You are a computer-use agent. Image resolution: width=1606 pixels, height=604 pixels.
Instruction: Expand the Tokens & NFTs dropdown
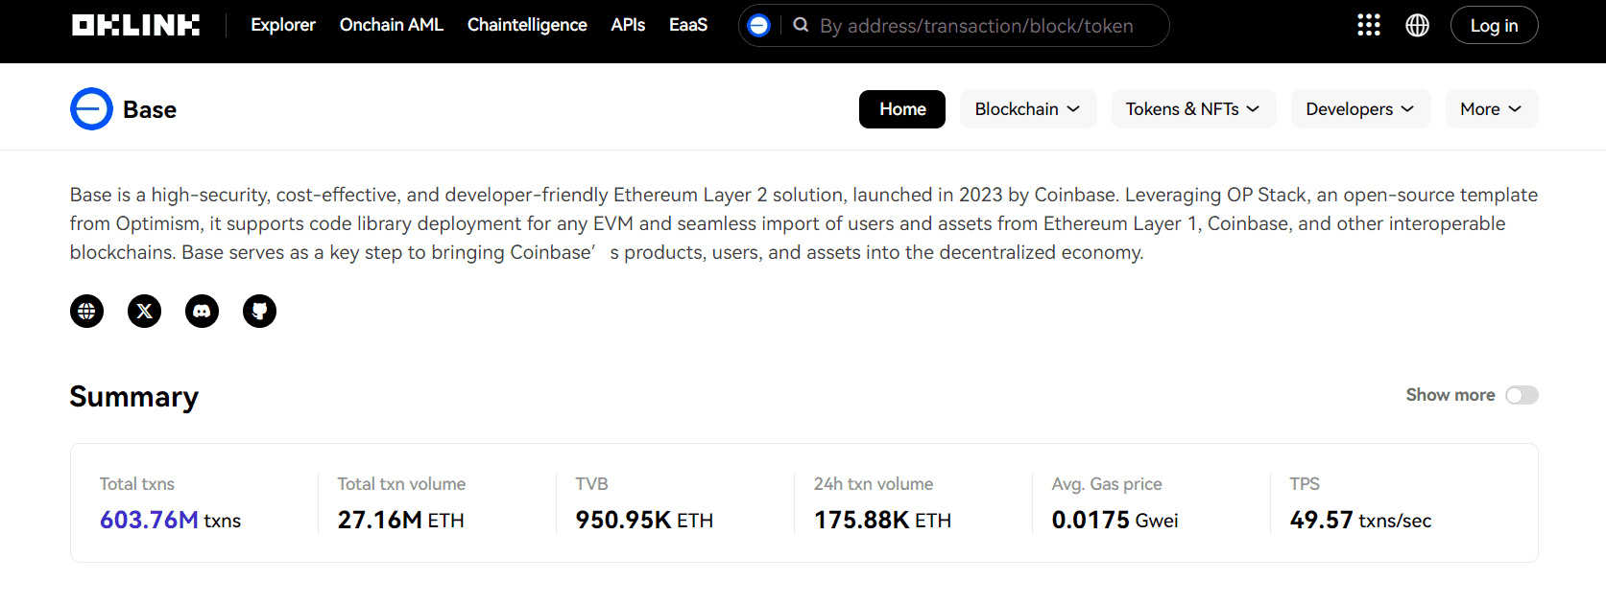[x=1193, y=109]
